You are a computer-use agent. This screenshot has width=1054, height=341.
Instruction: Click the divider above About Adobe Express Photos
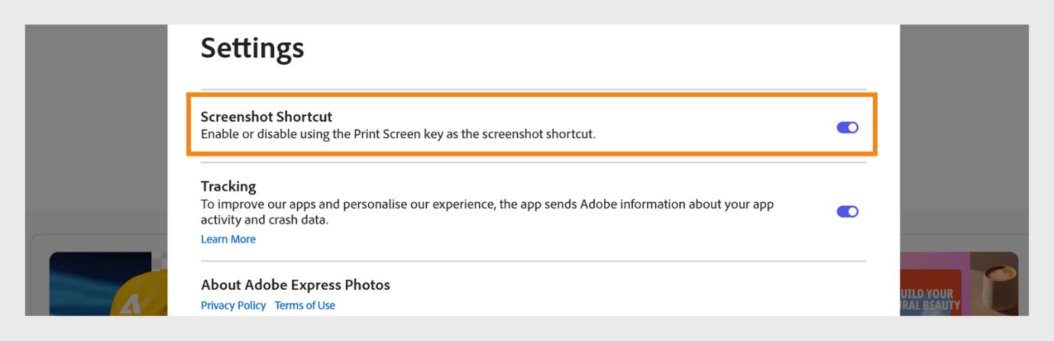coord(533,261)
